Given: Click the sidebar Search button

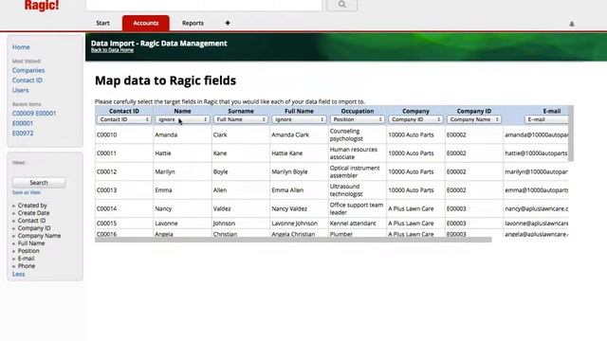Looking at the screenshot, I should point(39,183).
